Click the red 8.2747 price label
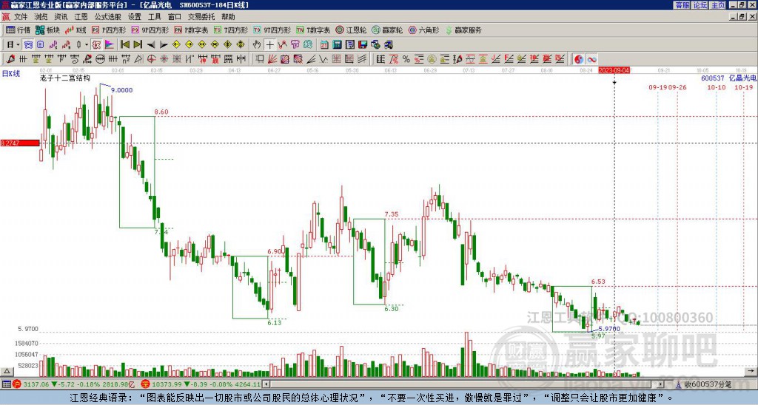Viewport: 758px width, 405px height. (20, 143)
